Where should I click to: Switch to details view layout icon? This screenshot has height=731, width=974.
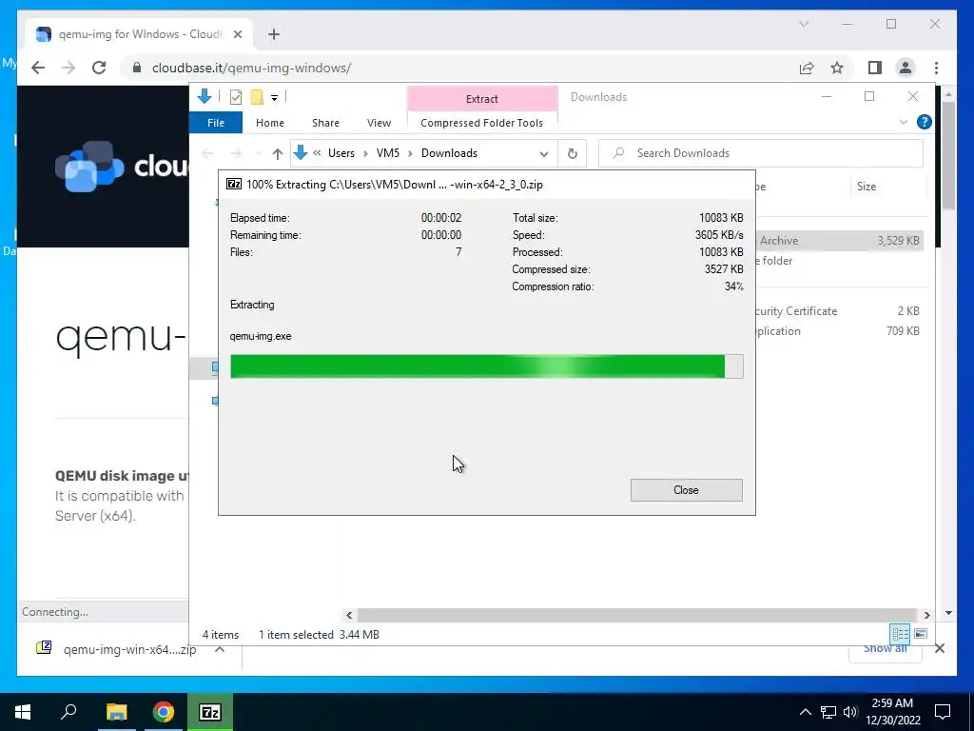900,633
